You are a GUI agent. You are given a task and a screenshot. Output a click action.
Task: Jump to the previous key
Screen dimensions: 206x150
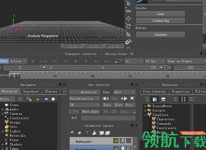(x=105, y=98)
